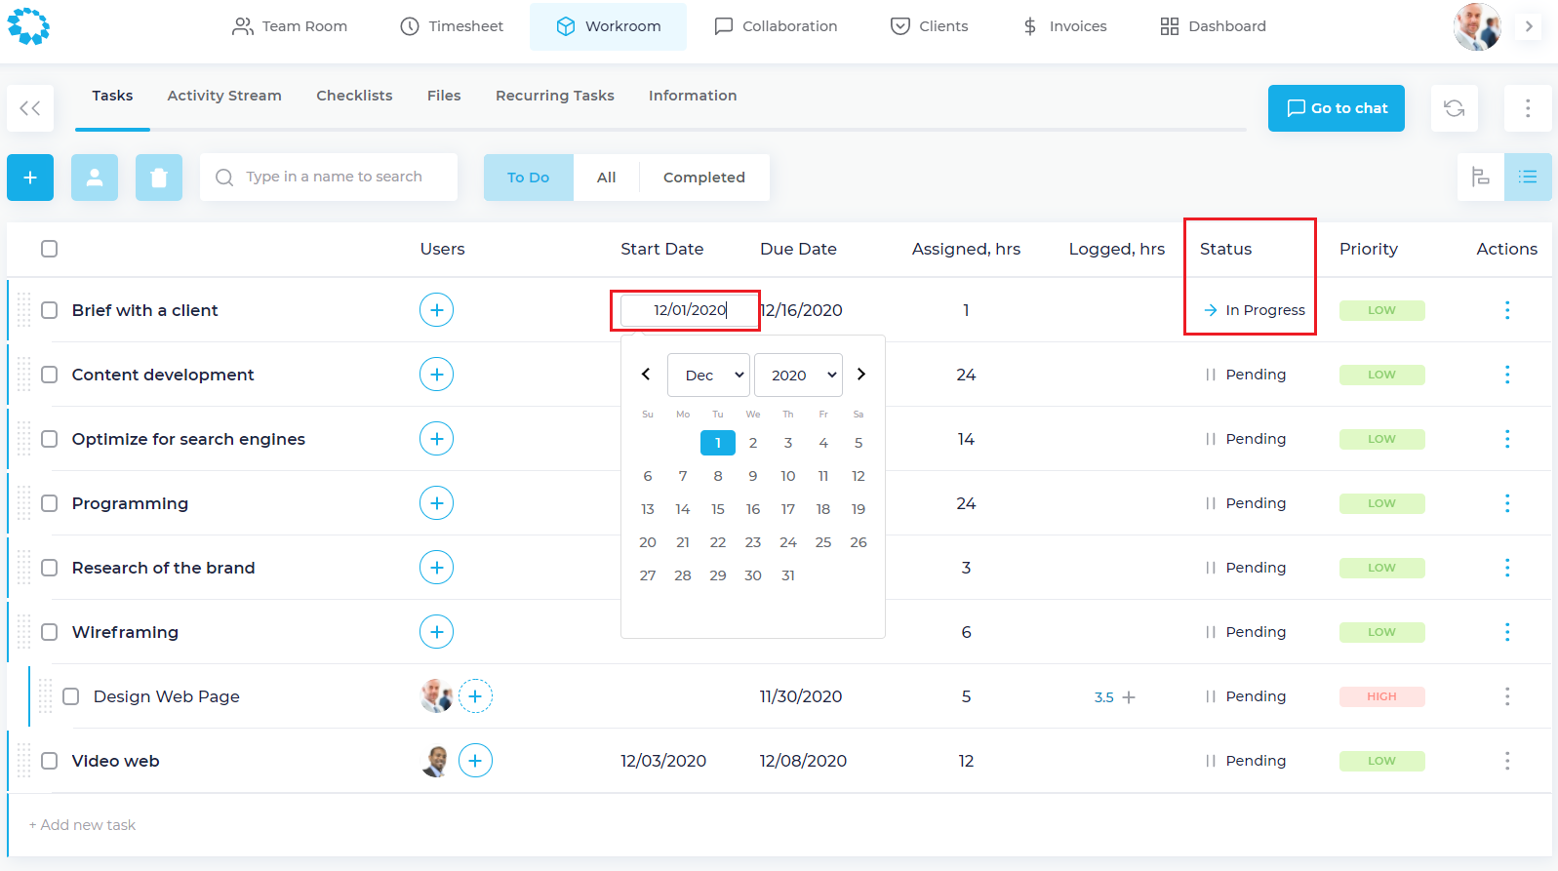Collapse sidebar with double chevron icon

(x=30, y=108)
